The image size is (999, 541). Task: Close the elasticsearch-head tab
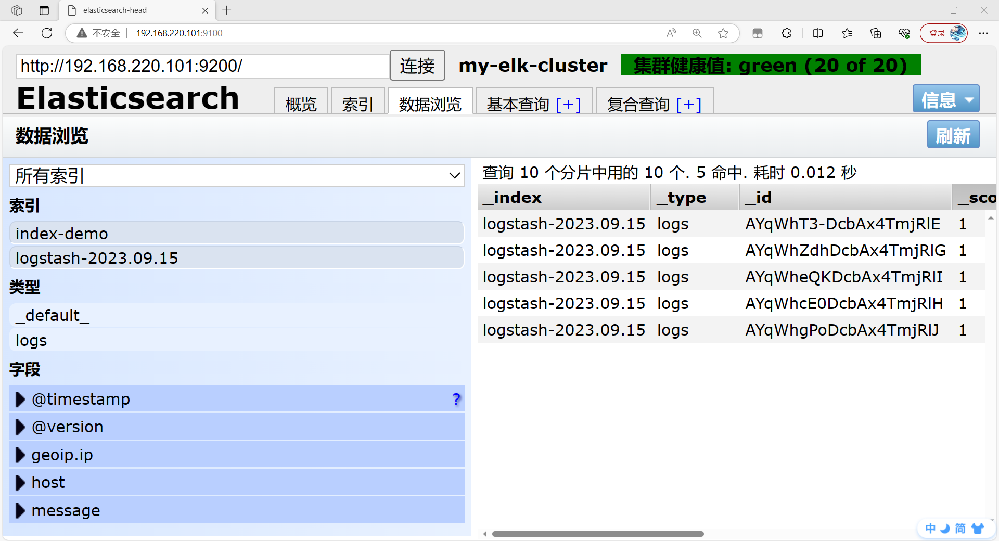tap(205, 10)
